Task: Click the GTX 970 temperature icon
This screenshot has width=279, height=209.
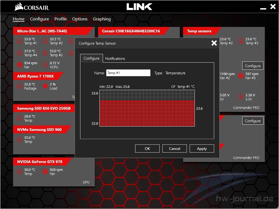Action: (x=20, y=172)
